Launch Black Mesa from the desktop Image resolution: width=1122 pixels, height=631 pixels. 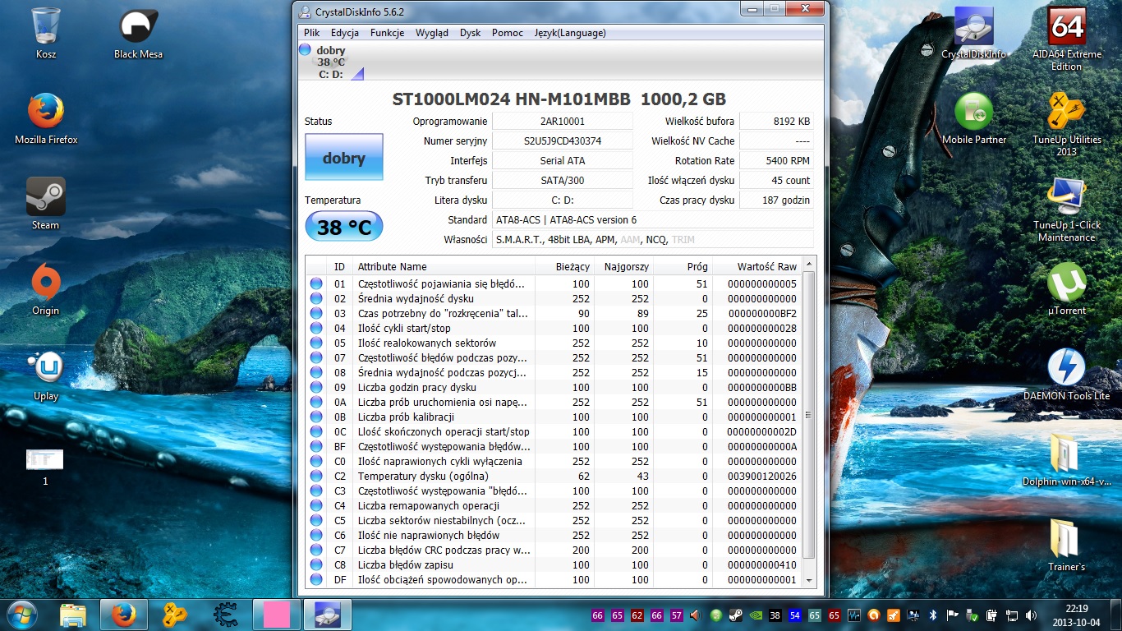click(x=138, y=34)
